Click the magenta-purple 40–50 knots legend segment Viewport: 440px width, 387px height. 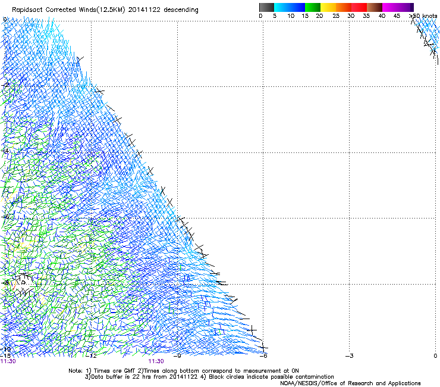point(398,7)
